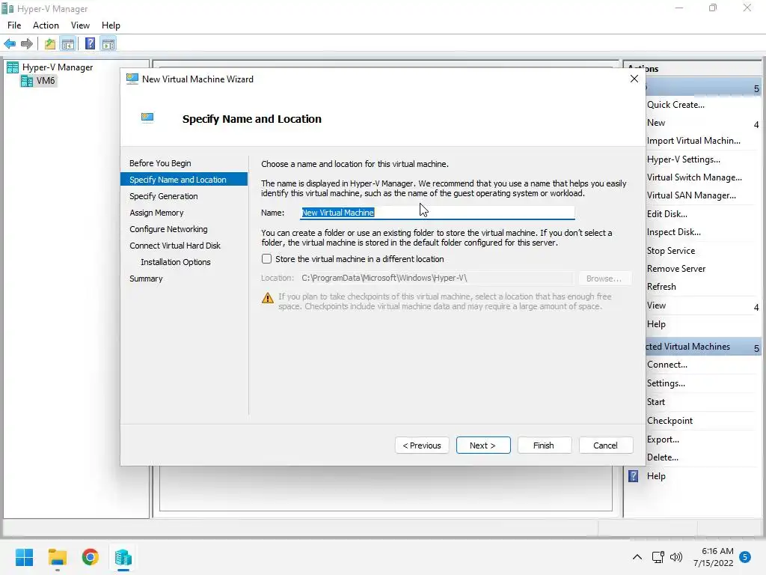766x575 pixels.
Task: Click the Previous button
Action: [422, 445]
